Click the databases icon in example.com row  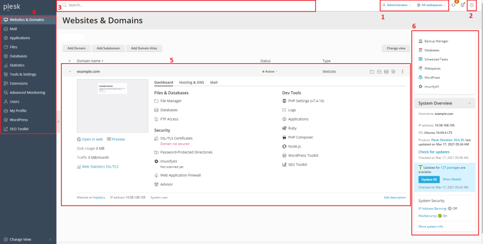(x=386, y=72)
